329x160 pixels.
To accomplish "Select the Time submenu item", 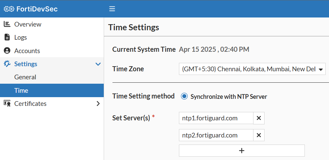I will pos(52,90).
